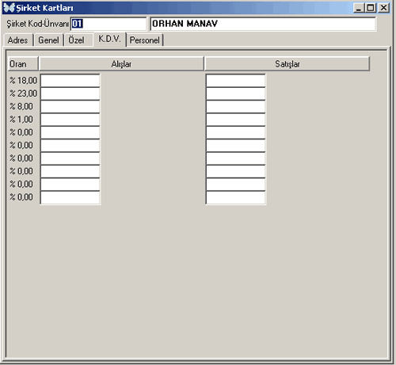Image resolution: width=396 pixels, height=365 pixels.
Task: Click the Alışlar field for %1,00 rate
Action: coord(70,120)
